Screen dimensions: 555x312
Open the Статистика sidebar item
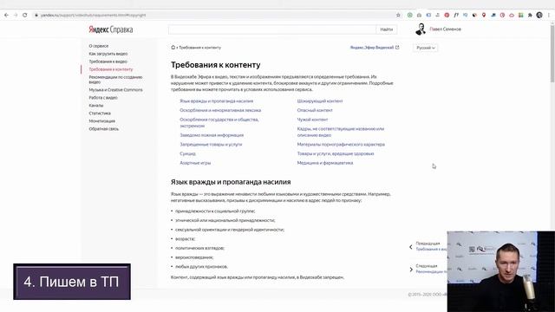pos(100,114)
